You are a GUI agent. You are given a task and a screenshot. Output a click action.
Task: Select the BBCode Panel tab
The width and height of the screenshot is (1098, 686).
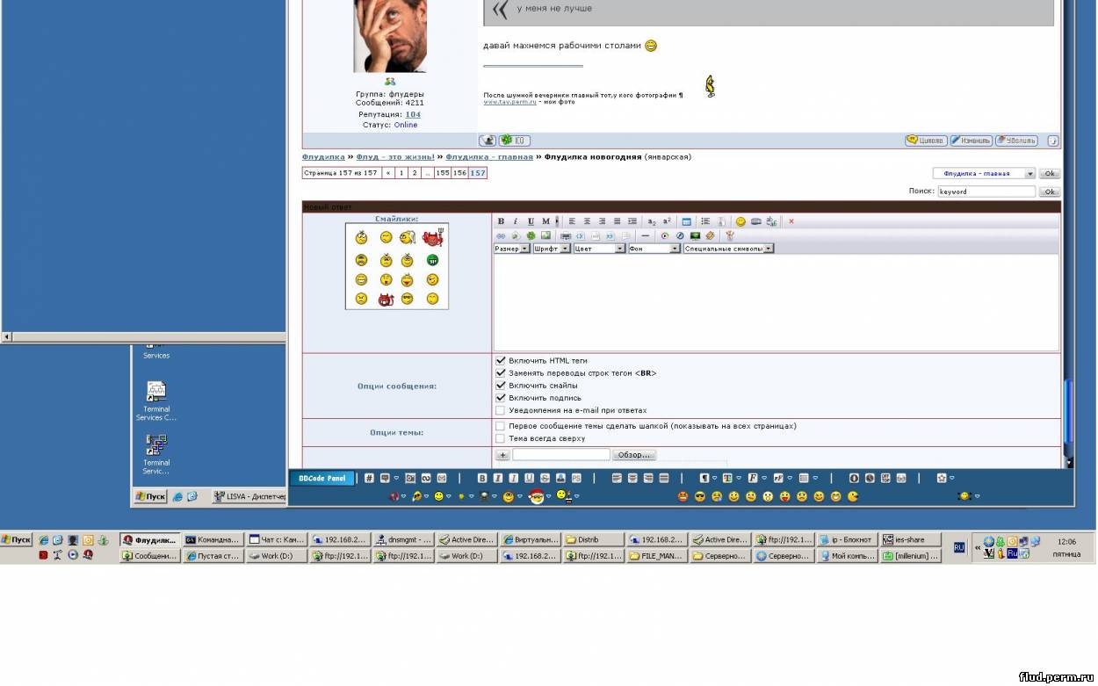pos(321,478)
